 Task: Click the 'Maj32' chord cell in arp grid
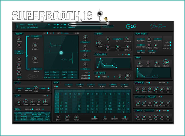(110, 109)
